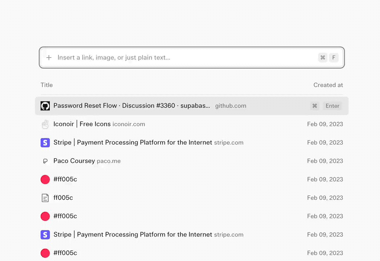Screen dimensions: 380x261
Task: Click the second Stripe S favicon
Action: click(x=45, y=235)
